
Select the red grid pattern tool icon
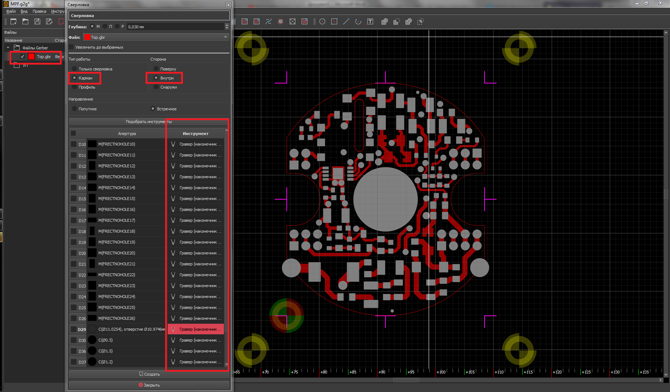pos(305,21)
